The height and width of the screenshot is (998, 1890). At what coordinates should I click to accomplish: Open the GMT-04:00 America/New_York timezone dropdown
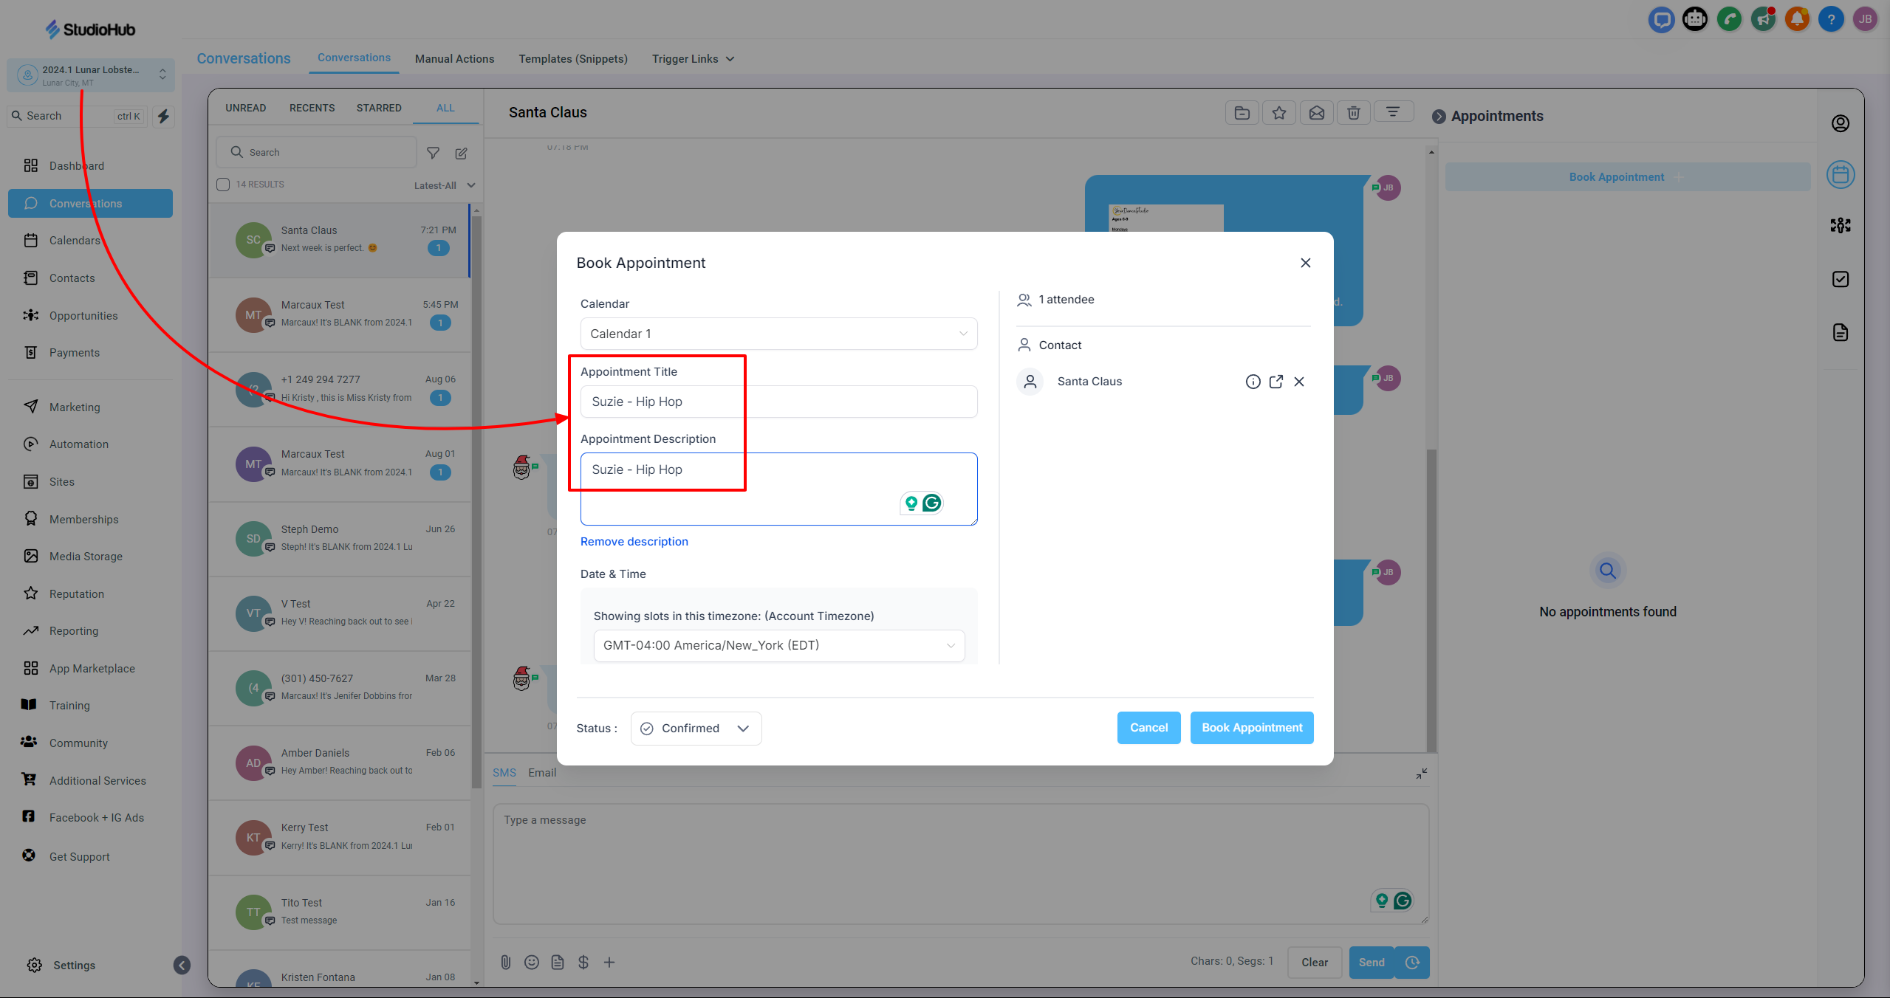[x=778, y=645]
